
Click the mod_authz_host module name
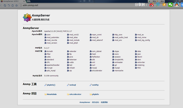[121, 38]
